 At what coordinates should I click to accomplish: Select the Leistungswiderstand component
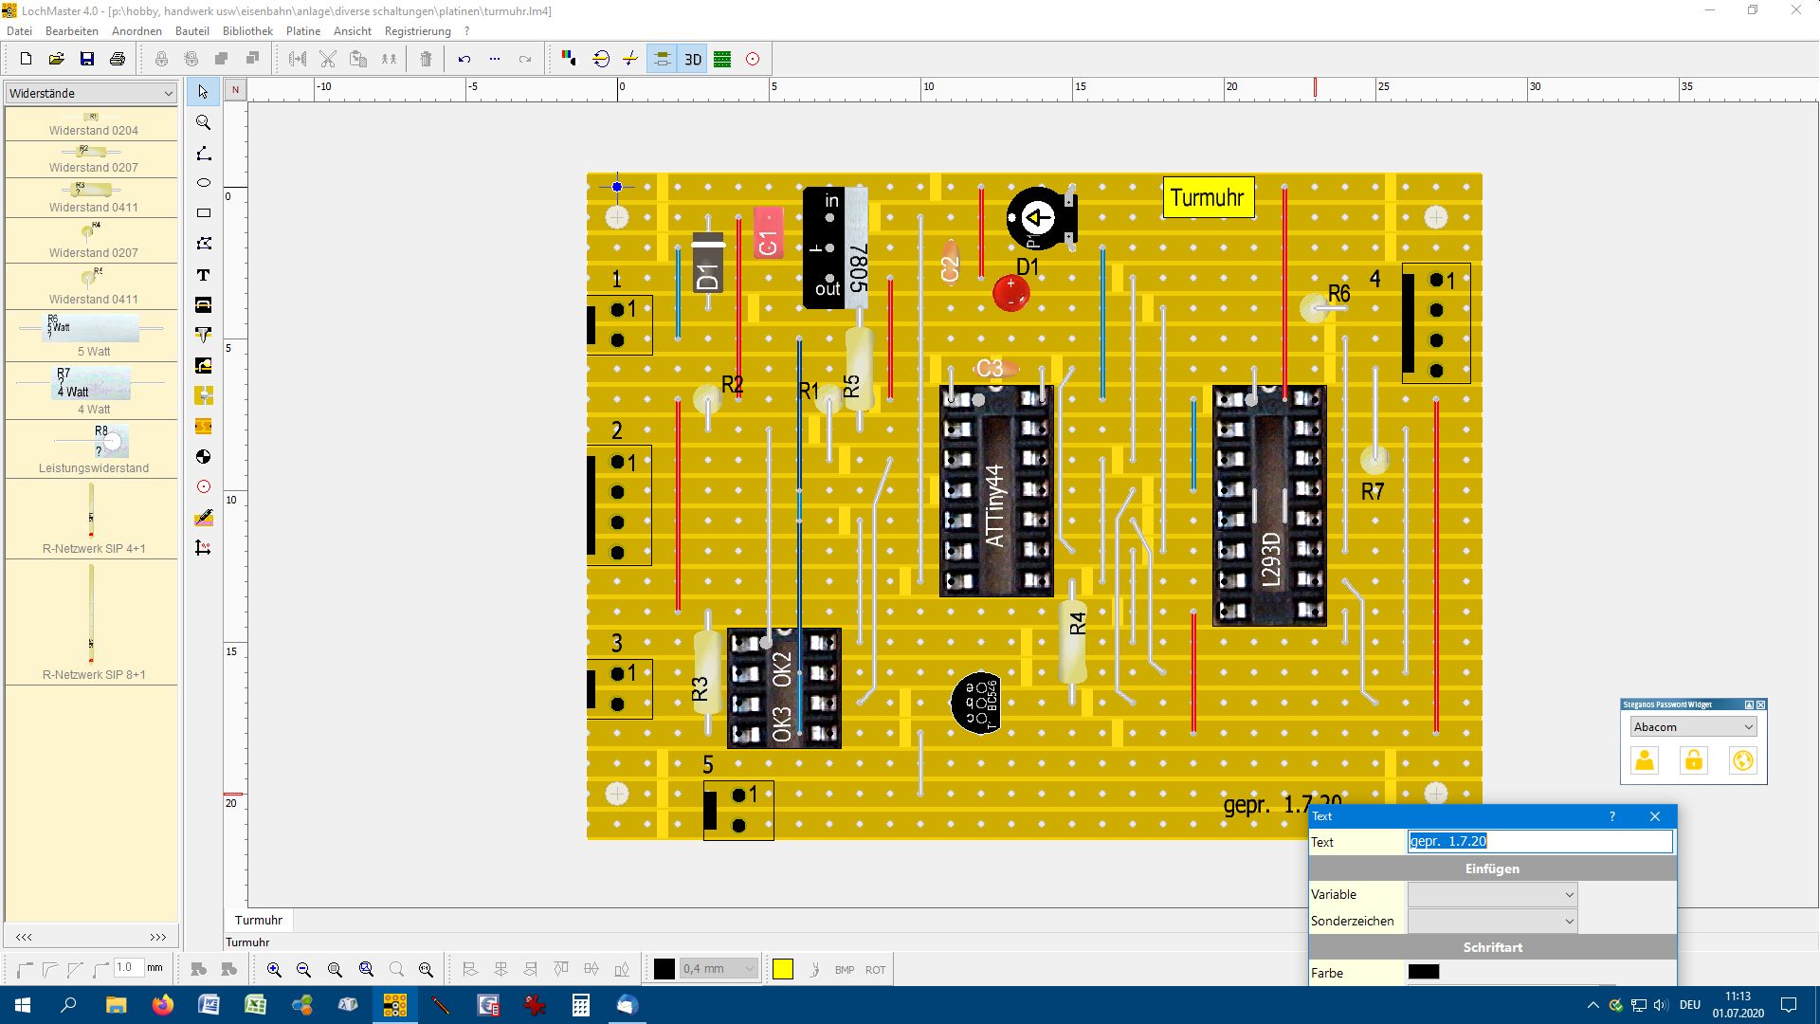click(91, 448)
